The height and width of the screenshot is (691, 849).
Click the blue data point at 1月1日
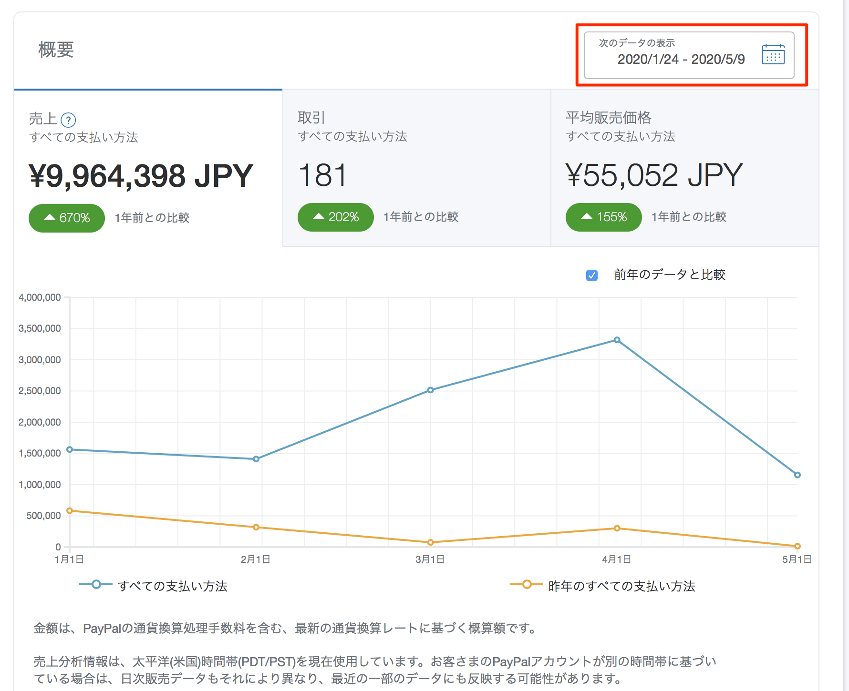pos(70,449)
